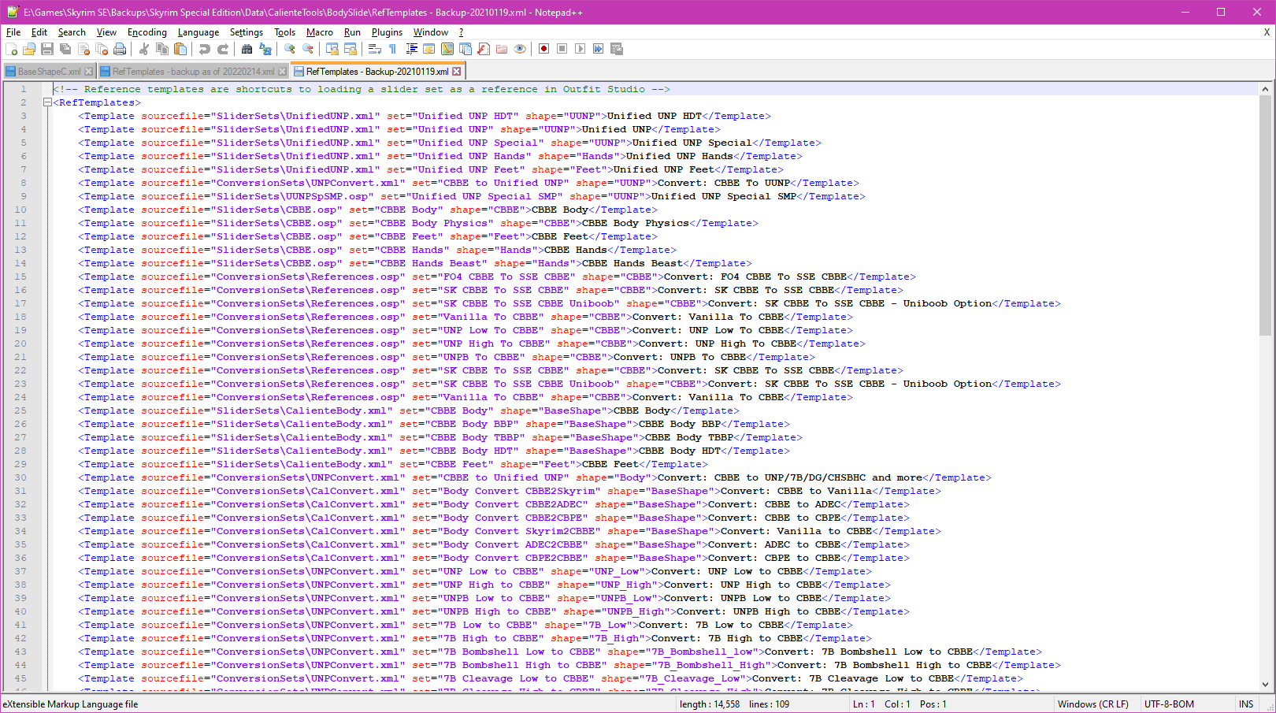
Task: Open the Tools menu
Action: pyautogui.click(x=285, y=32)
